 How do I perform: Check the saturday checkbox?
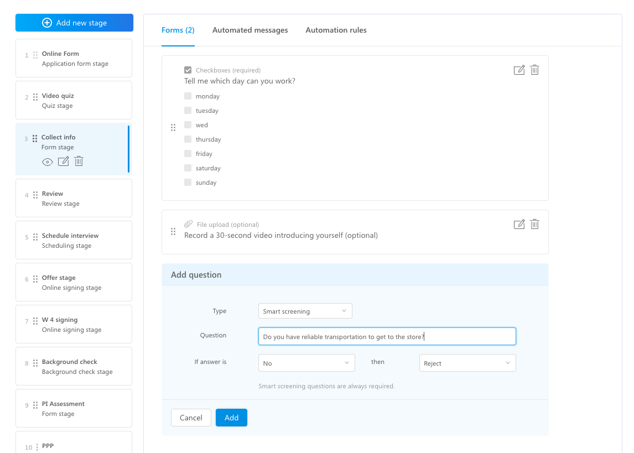(188, 168)
